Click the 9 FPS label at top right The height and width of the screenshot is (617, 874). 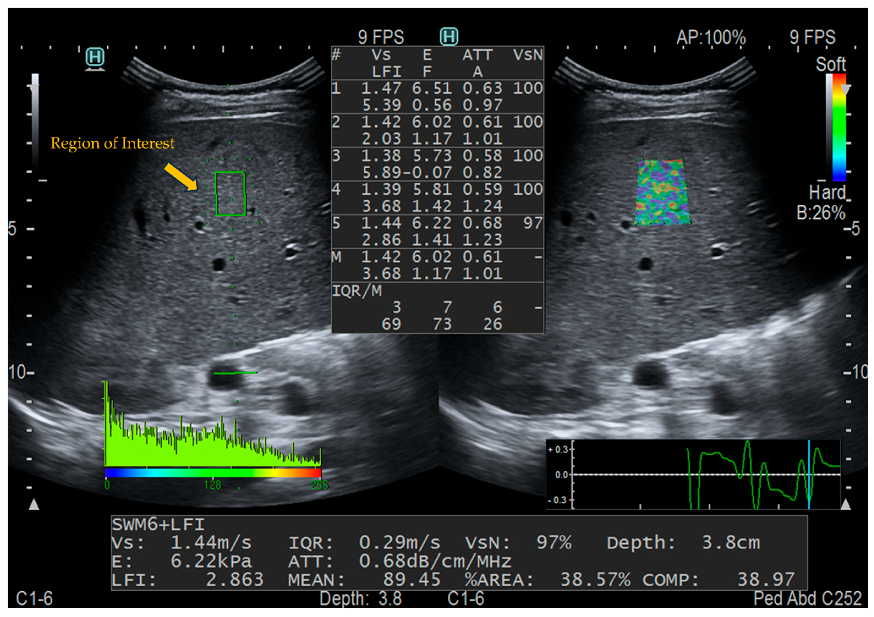pyautogui.click(x=812, y=37)
